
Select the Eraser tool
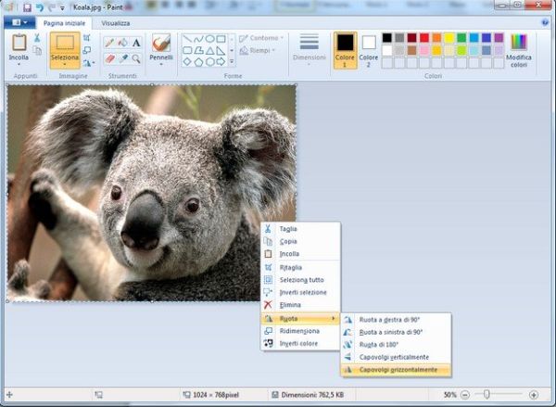point(109,58)
